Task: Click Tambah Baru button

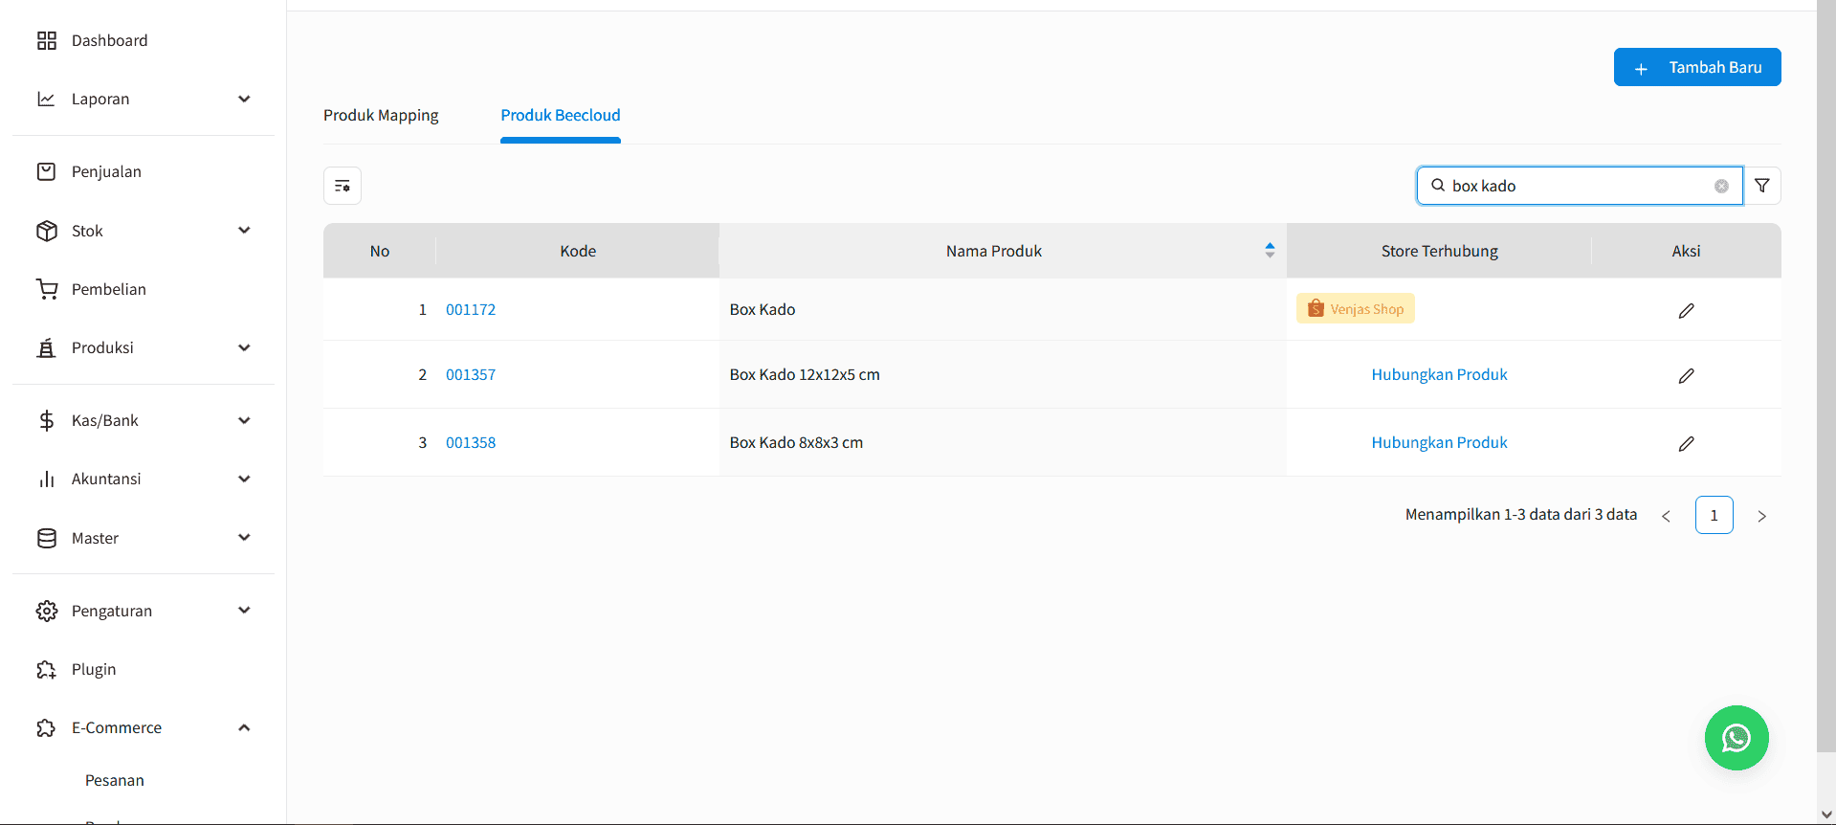Action: point(1696,67)
